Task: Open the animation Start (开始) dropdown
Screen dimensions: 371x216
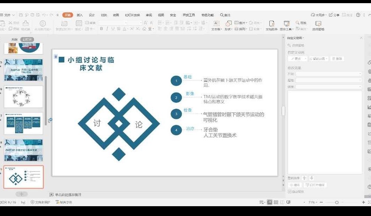Action: (328, 74)
